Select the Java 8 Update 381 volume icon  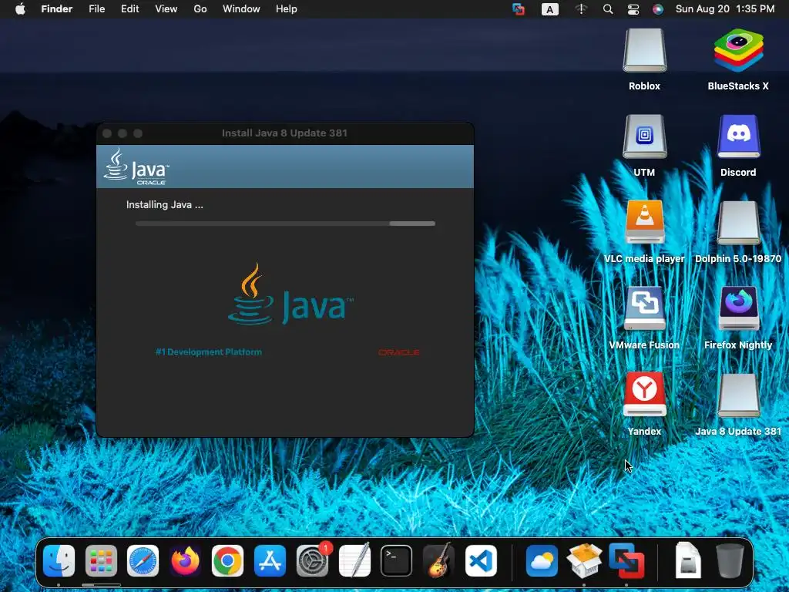click(x=738, y=395)
